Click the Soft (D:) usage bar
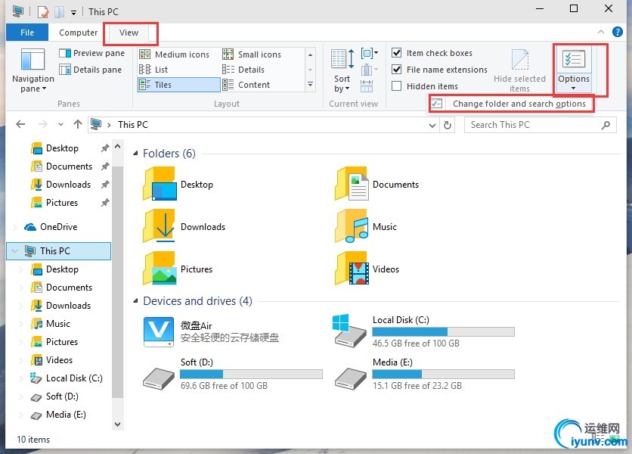The image size is (632, 454). (251, 374)
